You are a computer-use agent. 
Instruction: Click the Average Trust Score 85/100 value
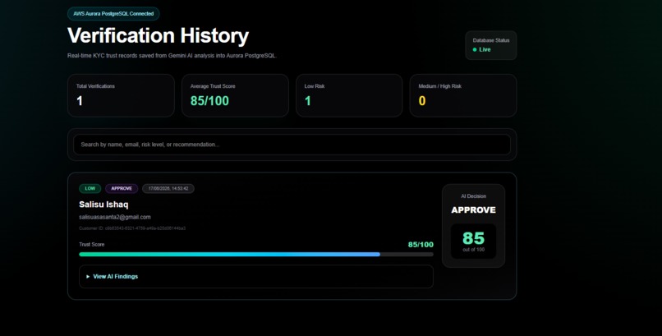point(209,101)
